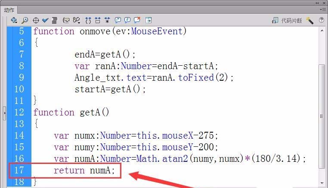Click 'toFixed' on line 9
Screen dimensions: 328x188
[196, 78]
